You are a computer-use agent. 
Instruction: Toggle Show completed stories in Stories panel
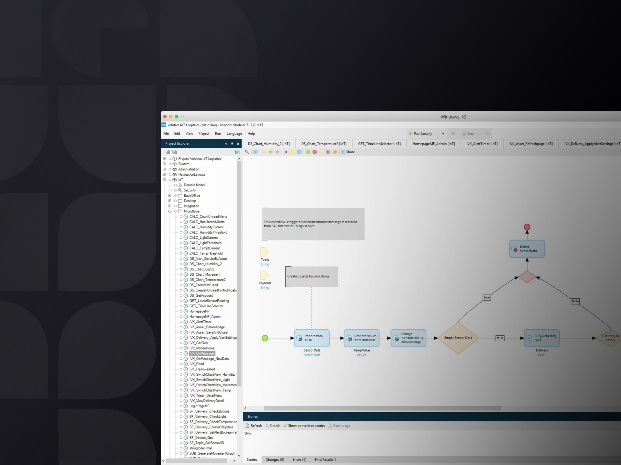304,425
